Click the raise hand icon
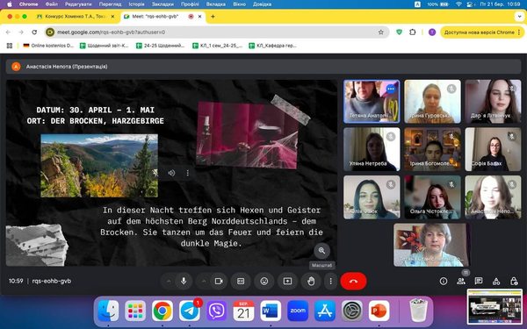Screen dimensions: 527x329 click(311, 281)
